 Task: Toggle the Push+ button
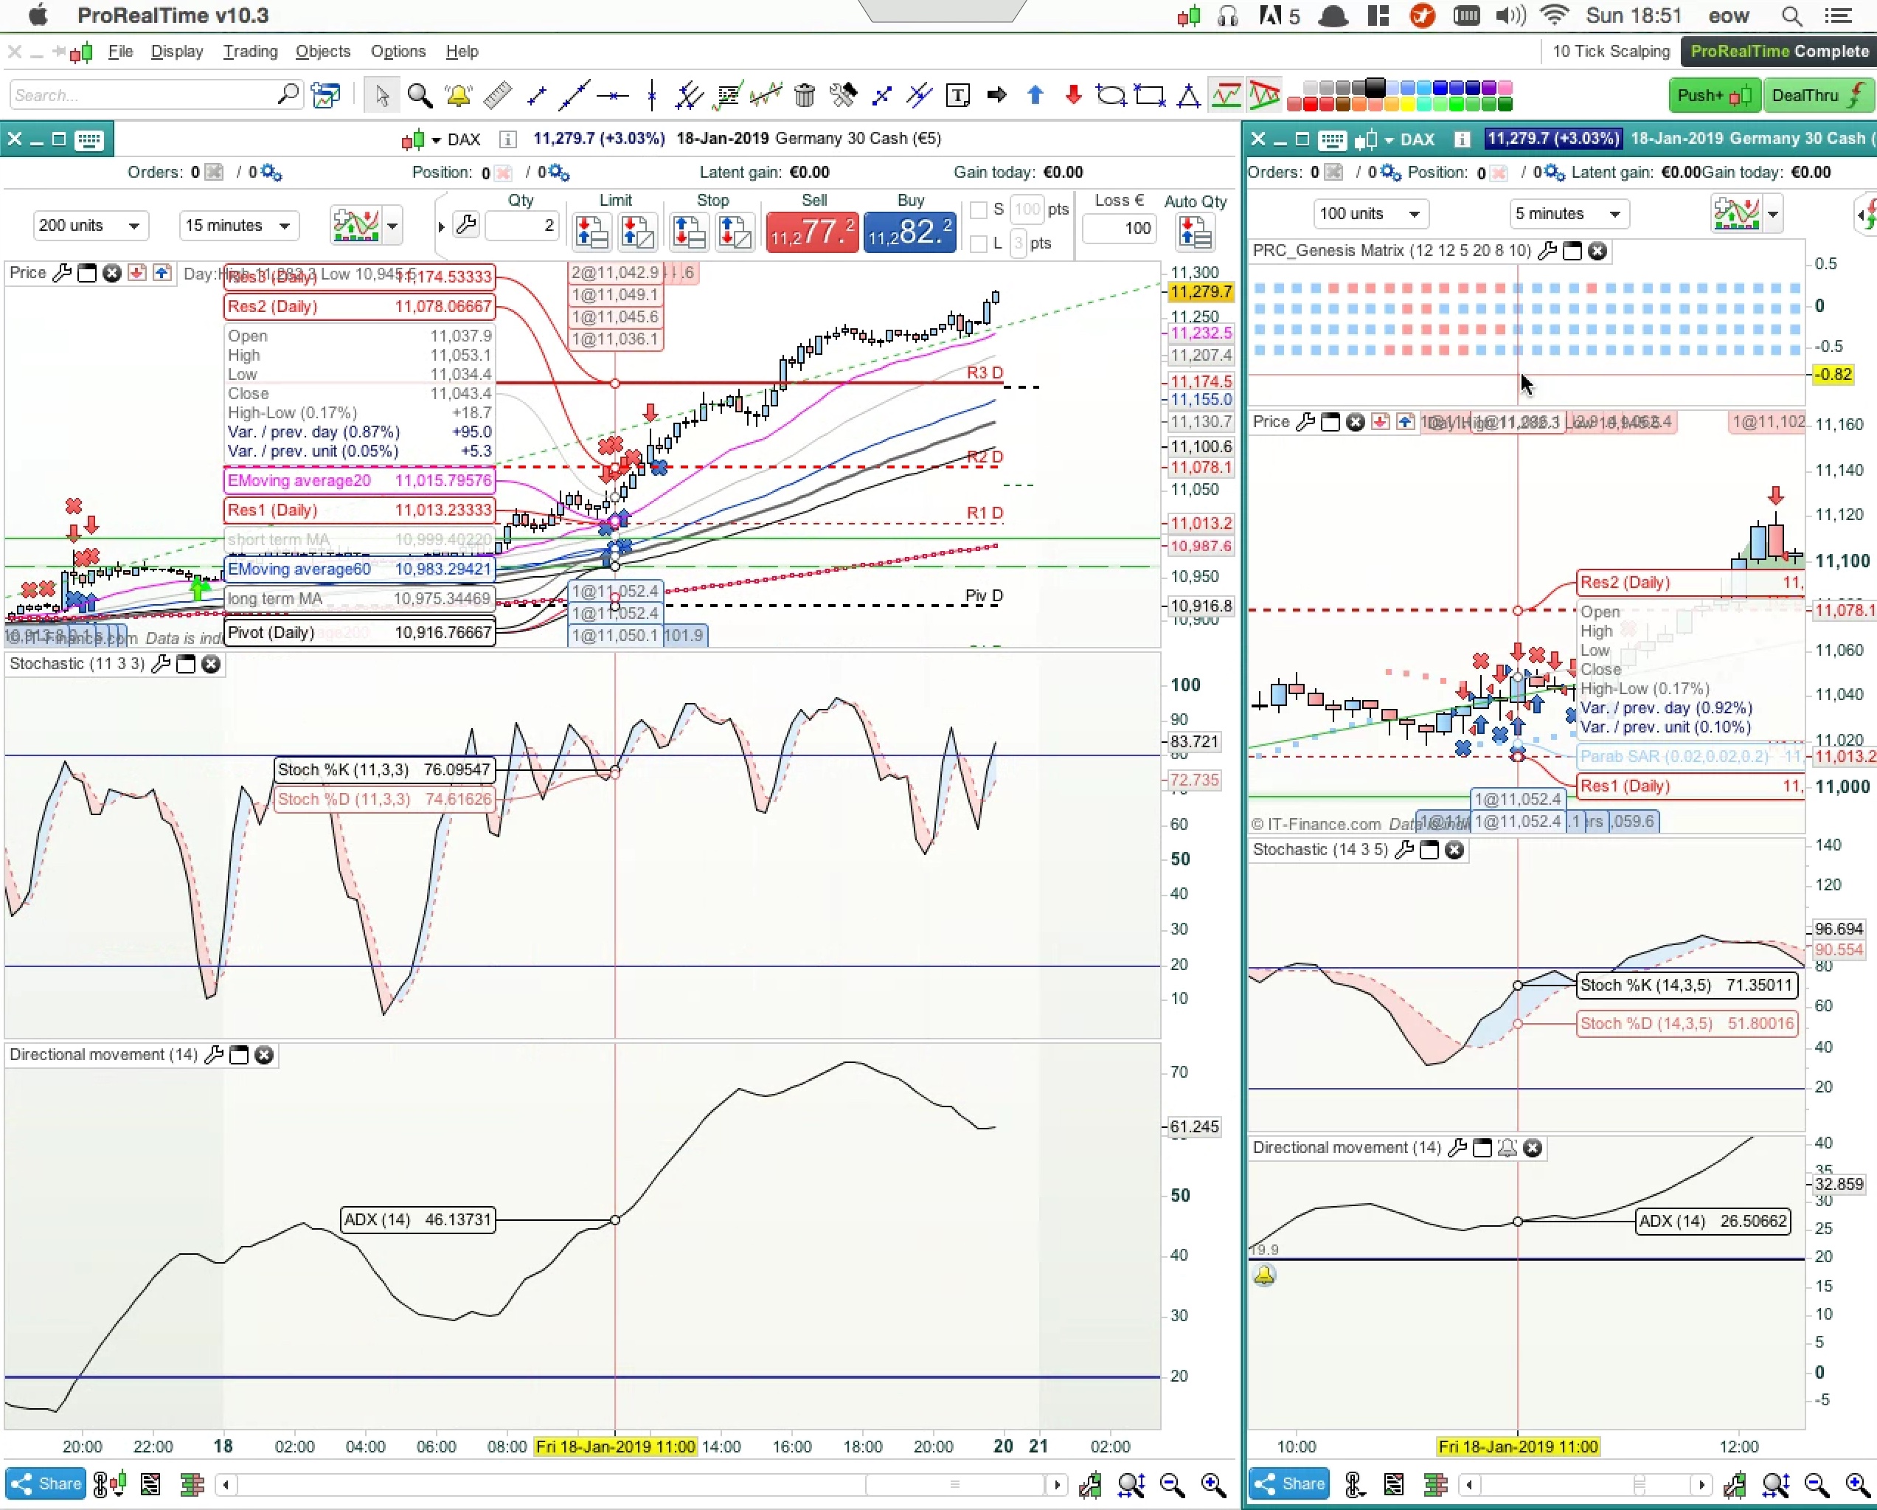(1713, 95)
